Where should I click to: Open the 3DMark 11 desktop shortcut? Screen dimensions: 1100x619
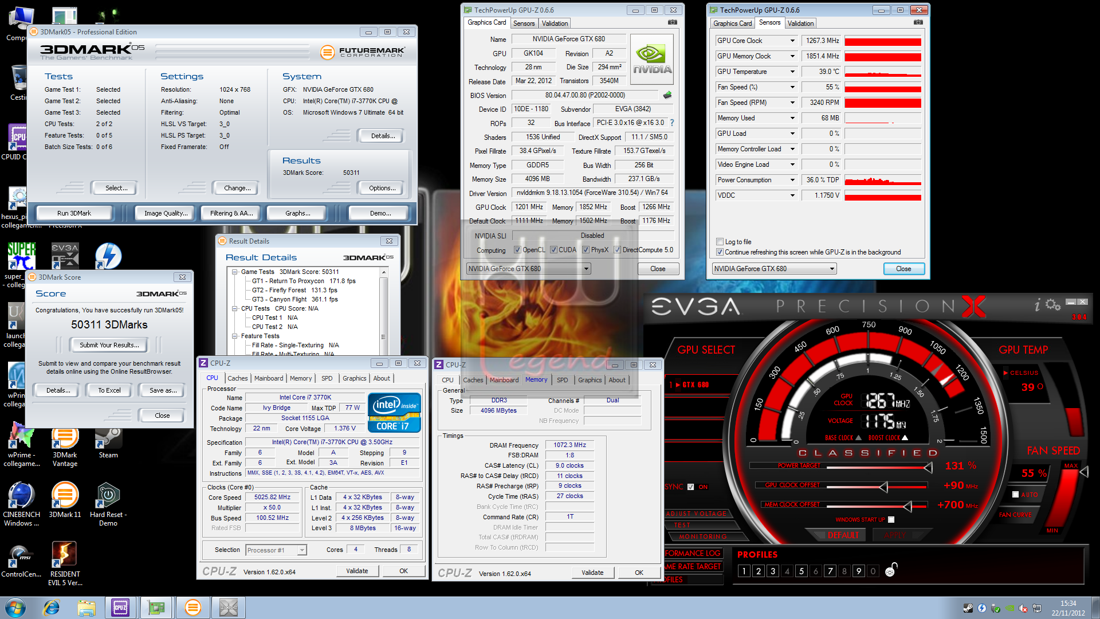coord(65,500)
